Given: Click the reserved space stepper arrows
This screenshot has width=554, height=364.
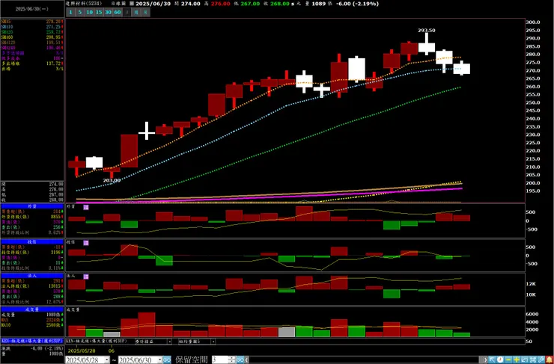Looking at the screenshot, I should pyautogui.click(x=232, y=360).
